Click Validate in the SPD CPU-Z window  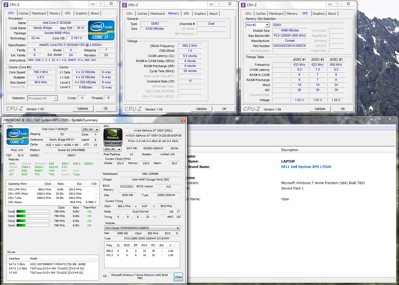coord(320,109)
